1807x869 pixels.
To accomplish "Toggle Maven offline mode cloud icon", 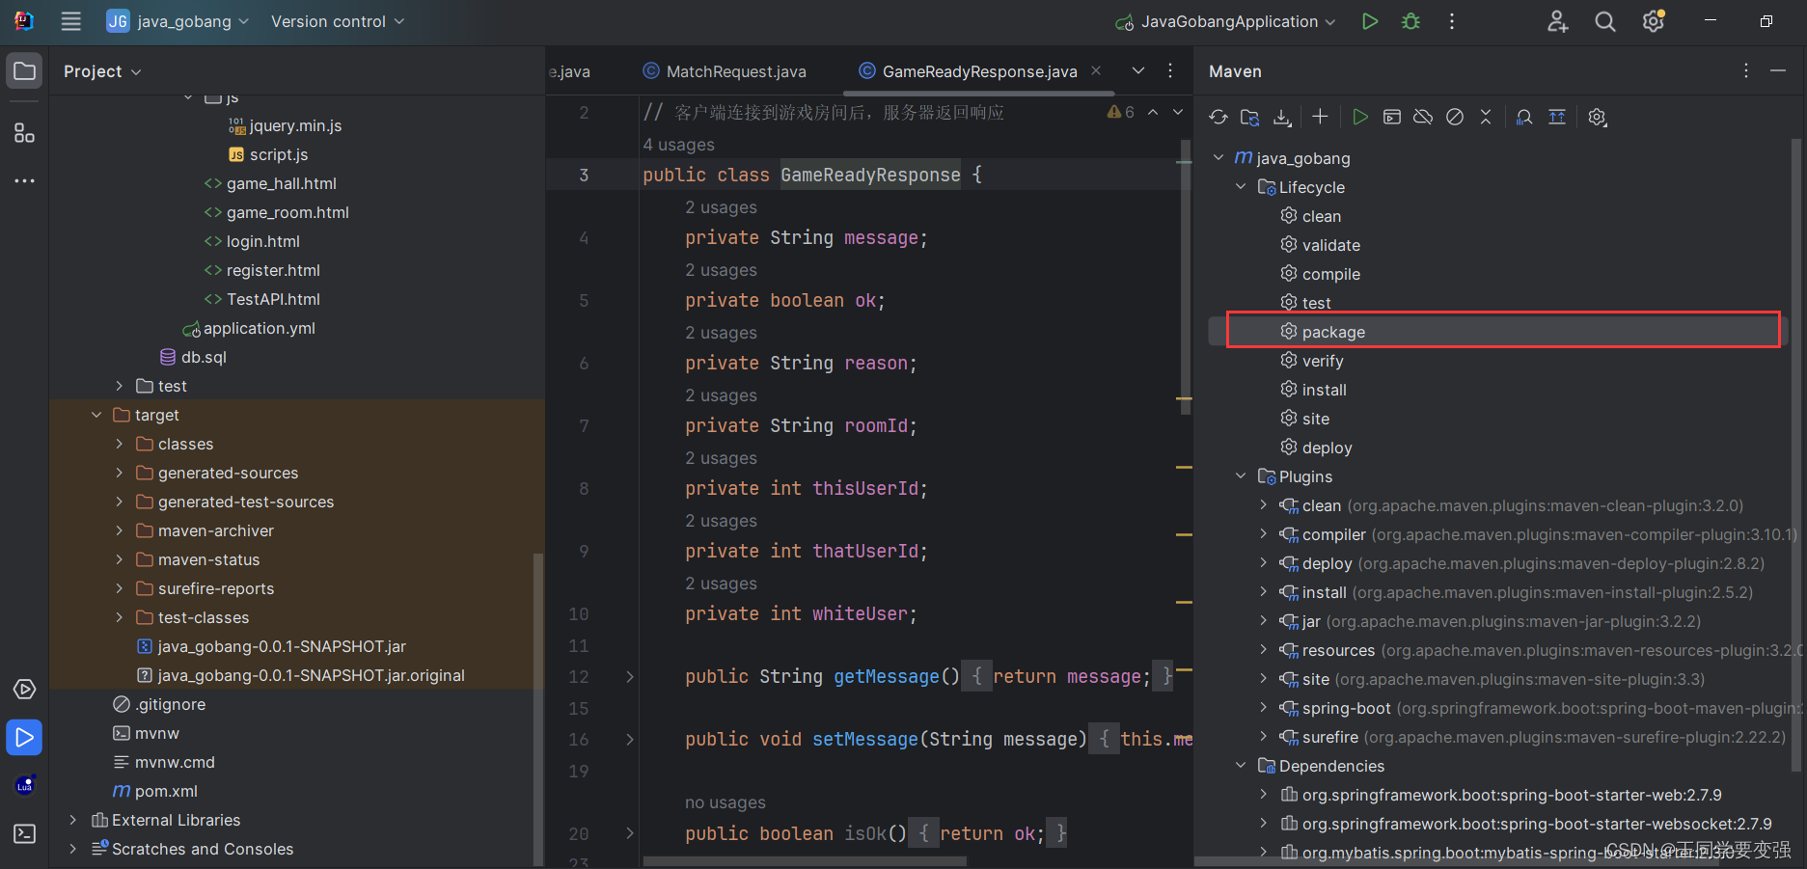I will coord(1423,118).
